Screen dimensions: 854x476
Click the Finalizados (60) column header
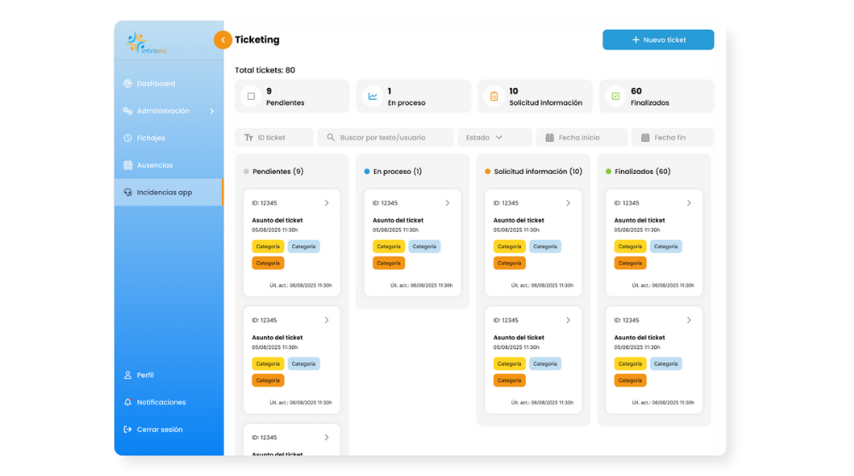coord(643,171)
